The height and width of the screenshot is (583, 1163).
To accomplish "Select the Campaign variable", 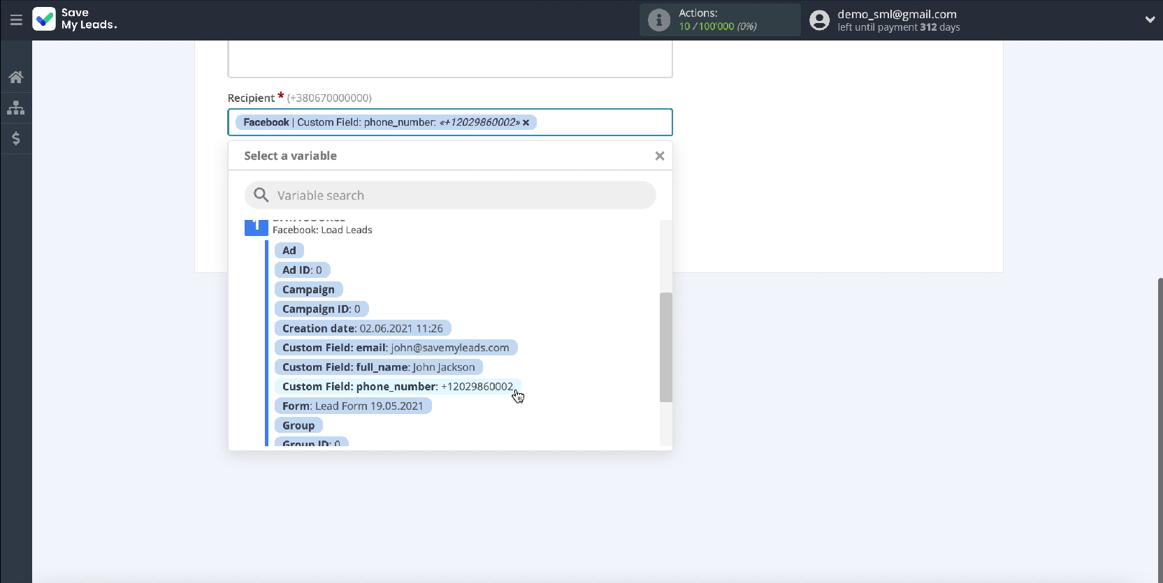I will tap(308, 290).
